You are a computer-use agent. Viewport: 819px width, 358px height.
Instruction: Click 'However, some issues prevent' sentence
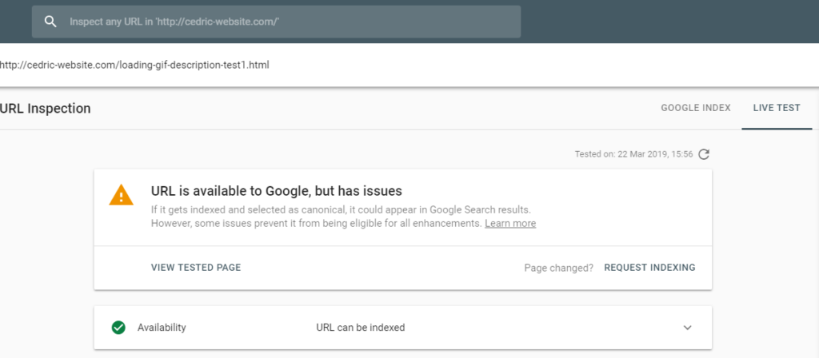coord(316,224)
